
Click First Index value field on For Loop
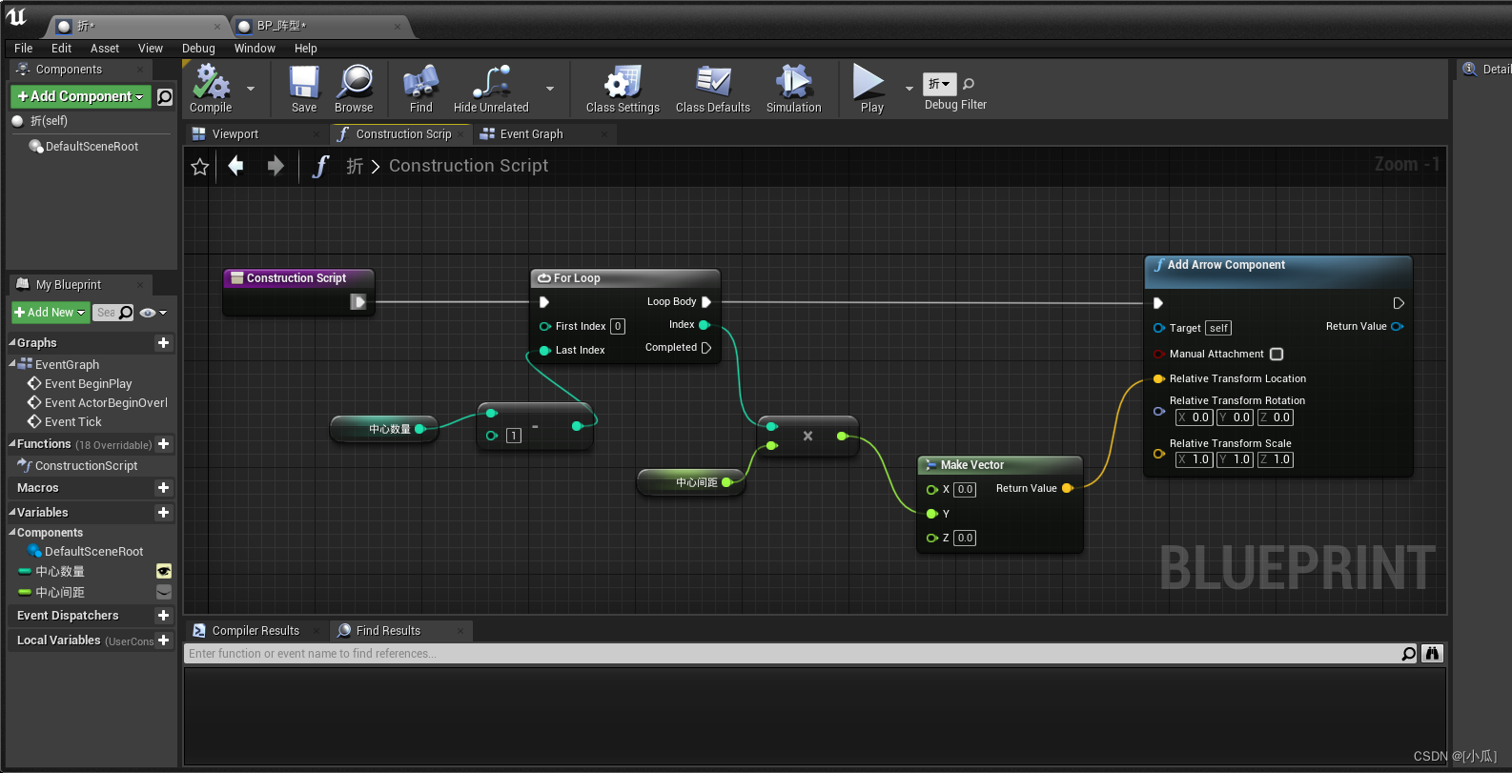coord(618,326)
